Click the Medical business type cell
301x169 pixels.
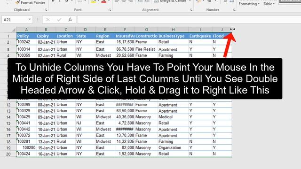[x=173, y=117]
